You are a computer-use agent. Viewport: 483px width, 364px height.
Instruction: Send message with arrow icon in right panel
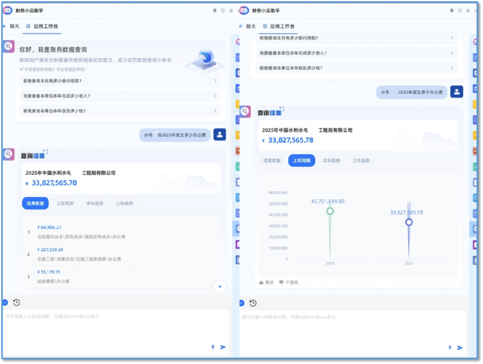pos(460,347)
